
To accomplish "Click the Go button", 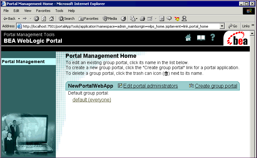I will click(233, 26).
